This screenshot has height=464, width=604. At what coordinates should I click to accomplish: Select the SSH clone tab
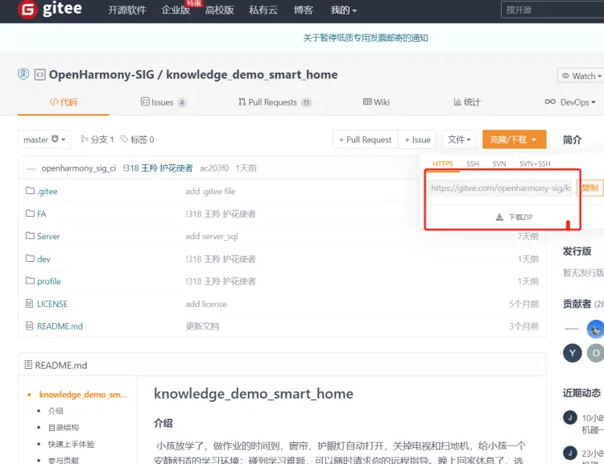tap(473, 164)
